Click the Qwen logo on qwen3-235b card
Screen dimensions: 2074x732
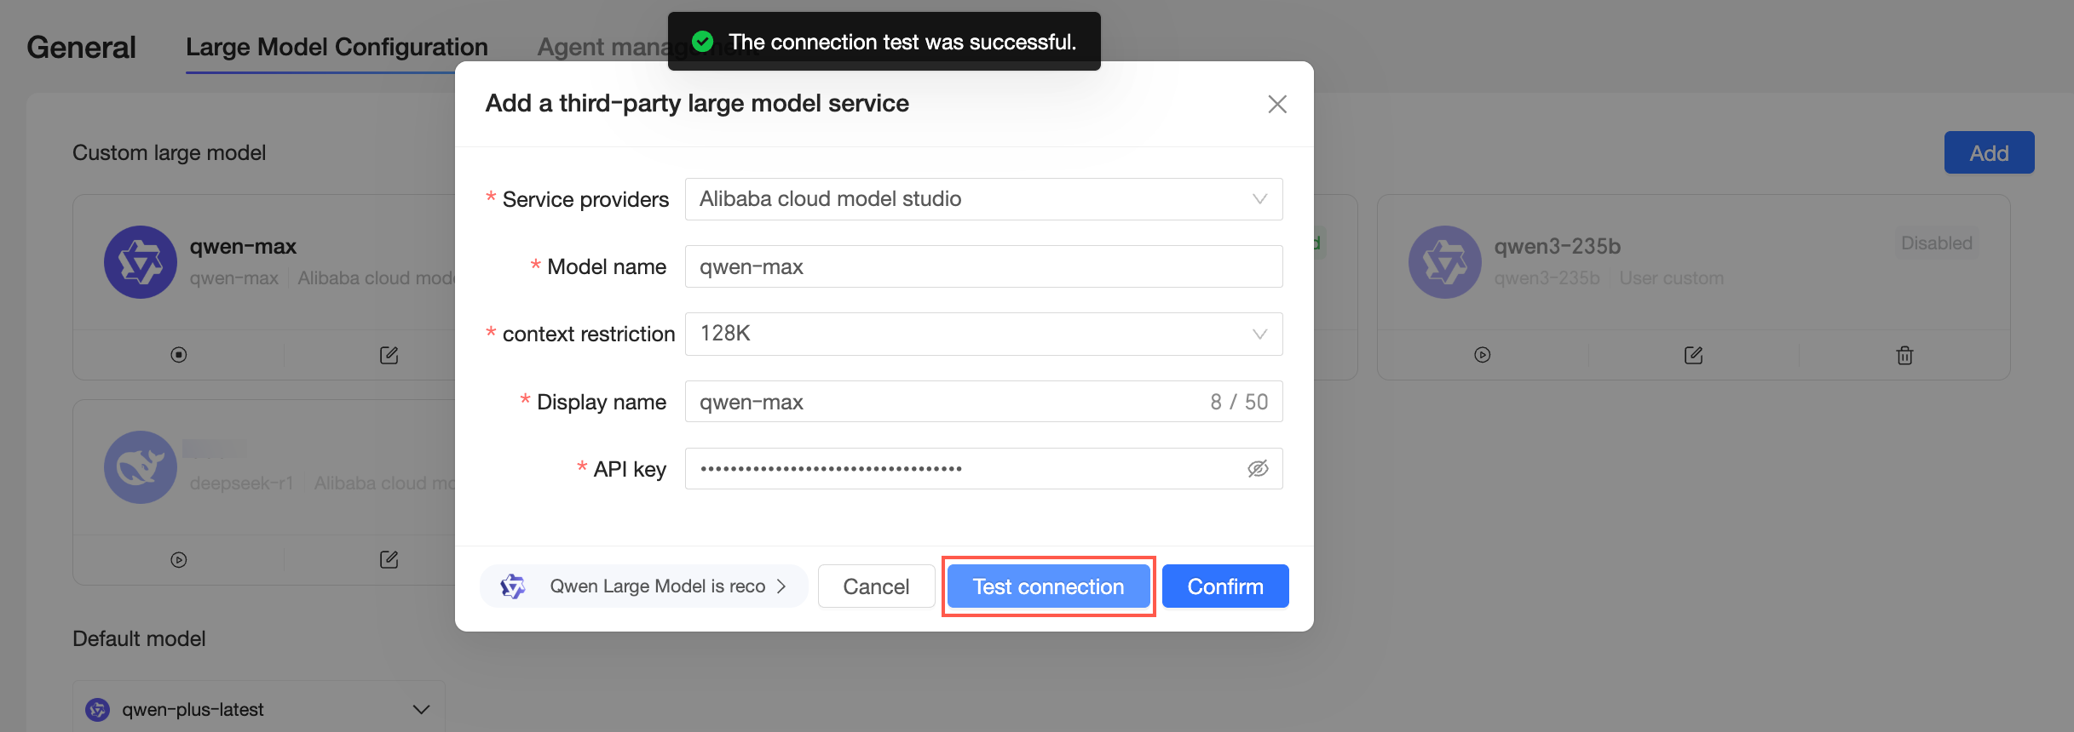tap(1445, 262)
